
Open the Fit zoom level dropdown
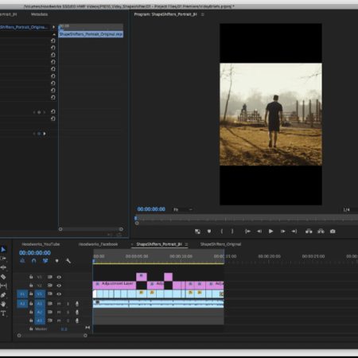tap(182, 209)
